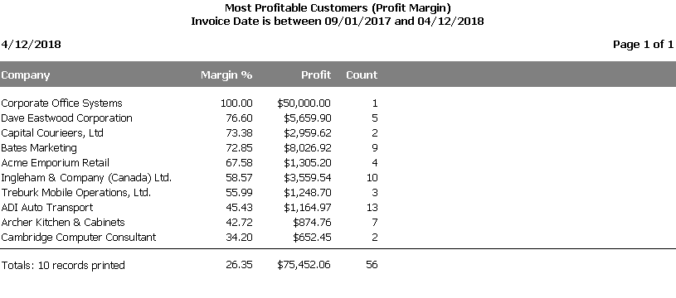The image size is (676, 298).
Task: Click Acme Emporium Retail entry
Action: (55, 163)
